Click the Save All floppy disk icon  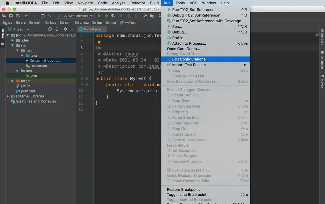click(x=11, y=16)
